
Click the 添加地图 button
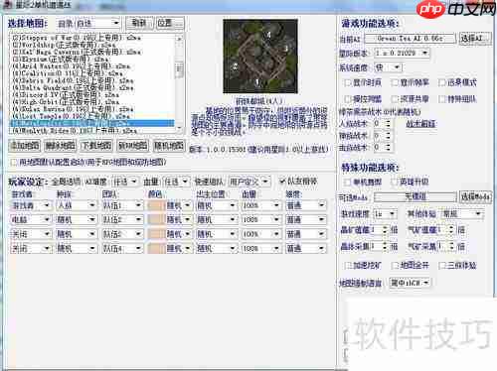point(24,146)
